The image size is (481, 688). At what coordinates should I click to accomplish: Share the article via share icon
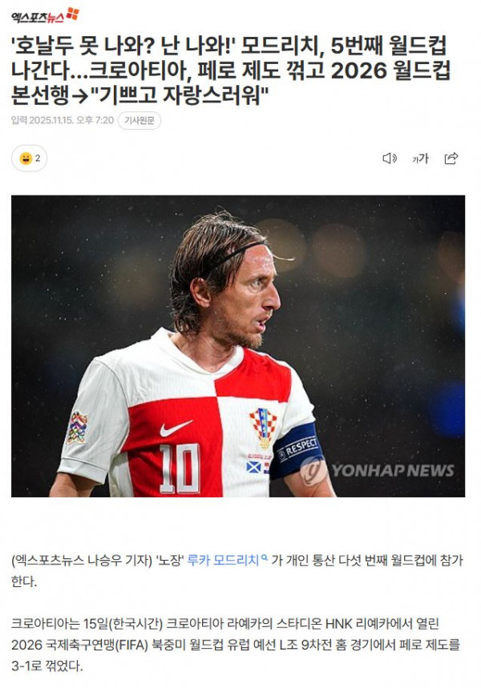click(x=451, y=159)
